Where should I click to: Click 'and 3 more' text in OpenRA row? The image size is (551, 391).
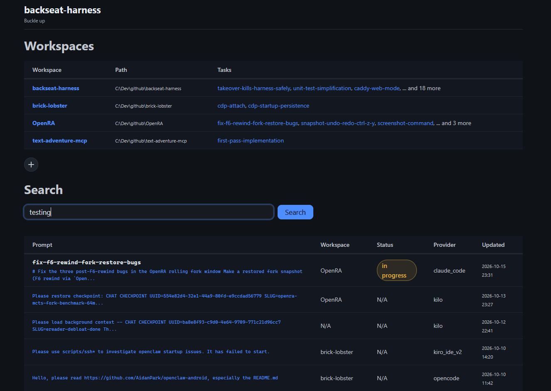click(x=456, y=123)
